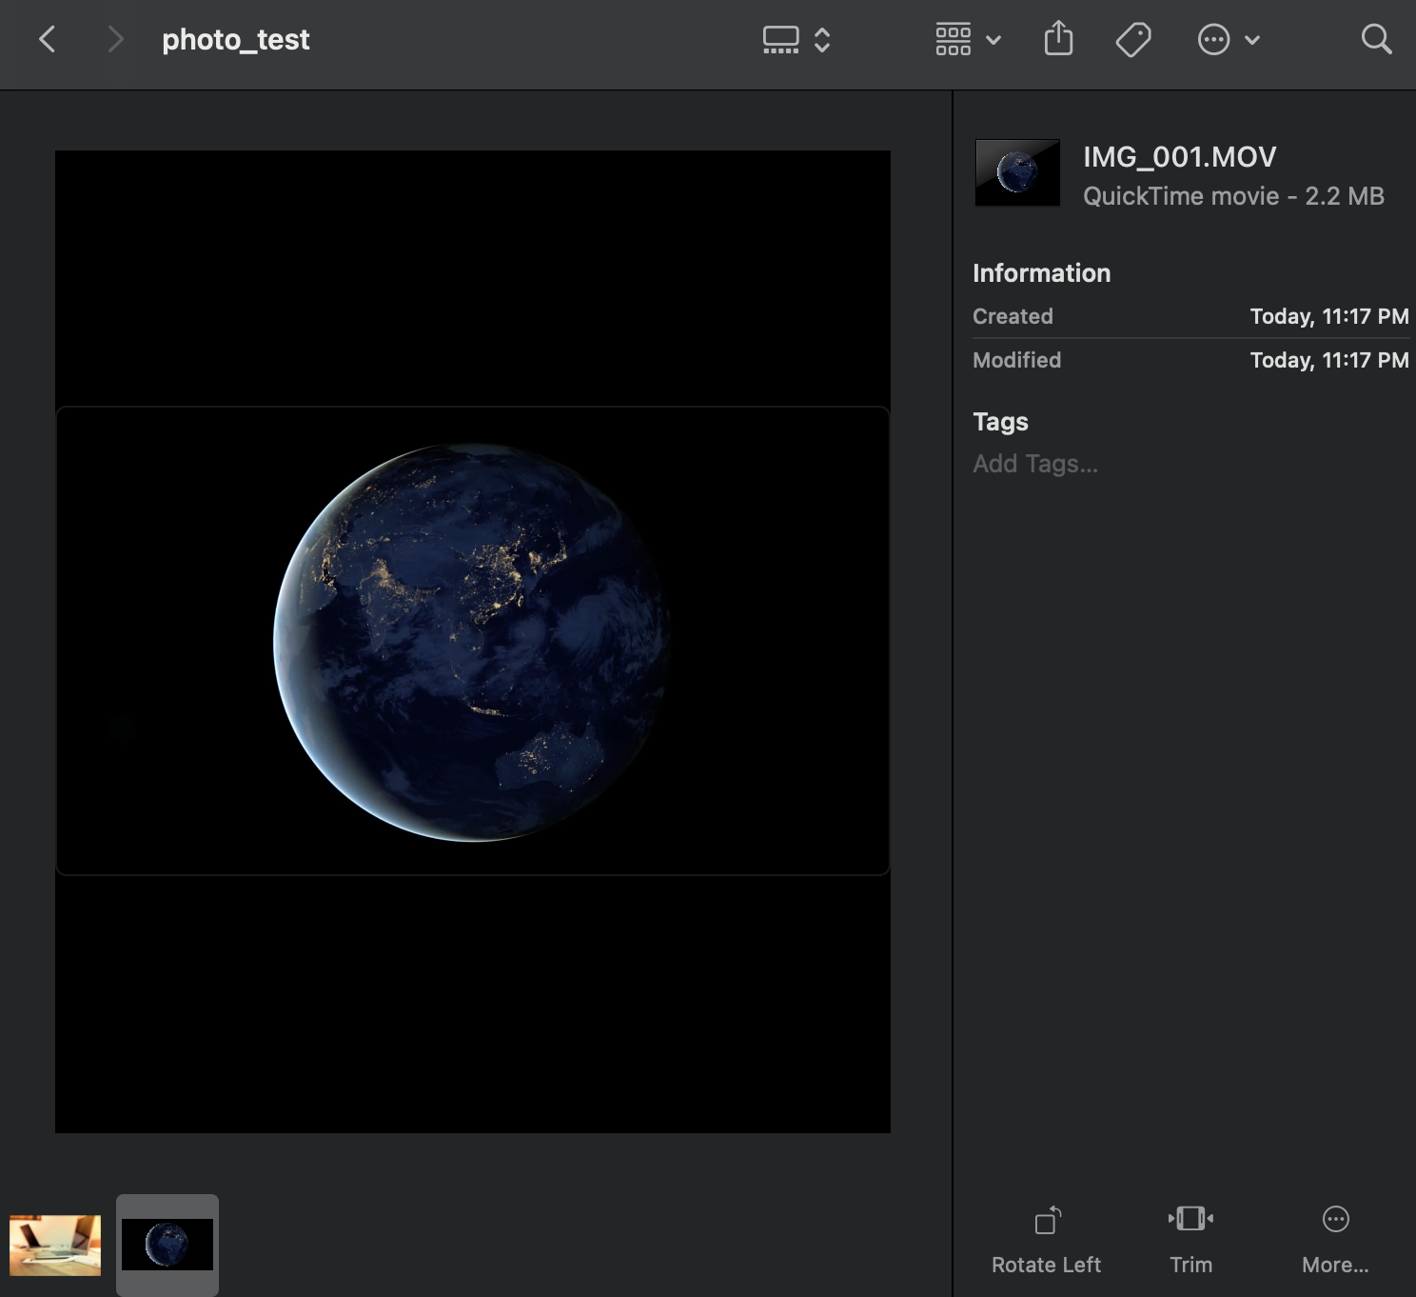Click the Earth video preview area
Image resolution: width=1416 pixels, height=1297 pixels.
coord(473,641)
